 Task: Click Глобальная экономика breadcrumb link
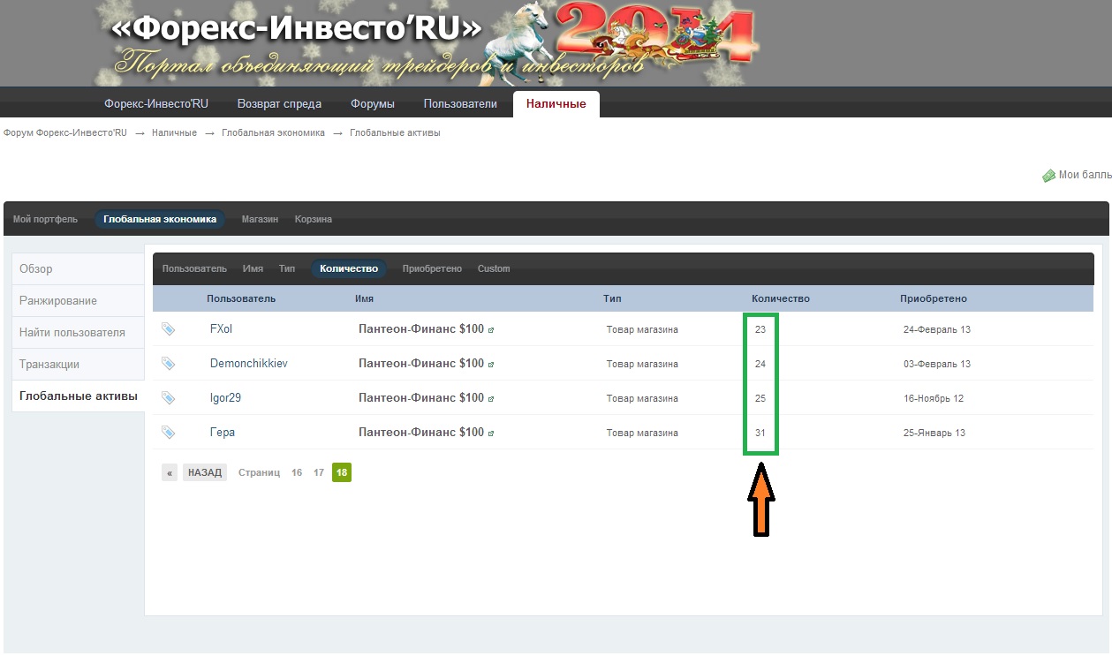click(273, 133)
